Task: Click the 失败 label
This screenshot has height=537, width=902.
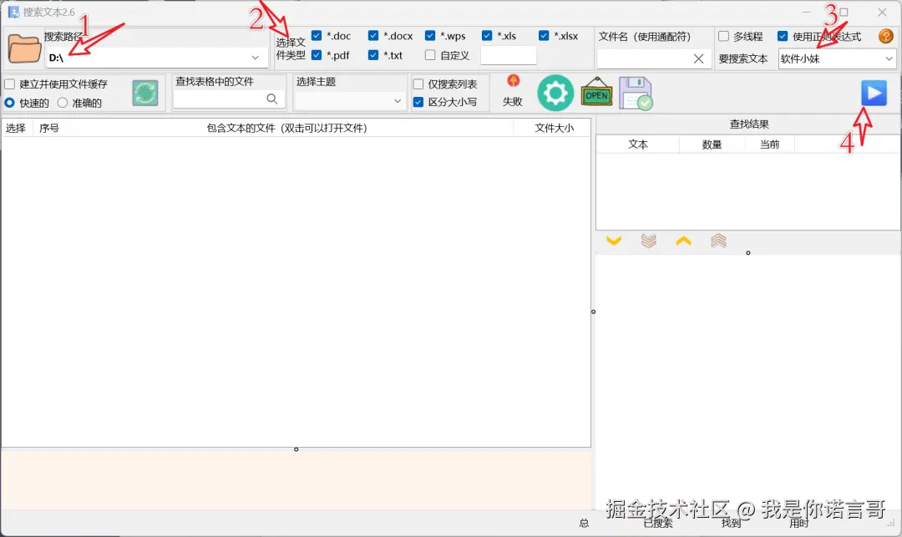Action: coord(513,102)
